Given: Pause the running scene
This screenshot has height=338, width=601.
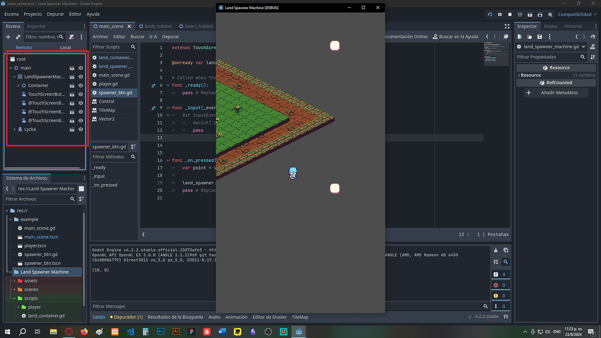Looking at the screenshot, I should point(499,14).
